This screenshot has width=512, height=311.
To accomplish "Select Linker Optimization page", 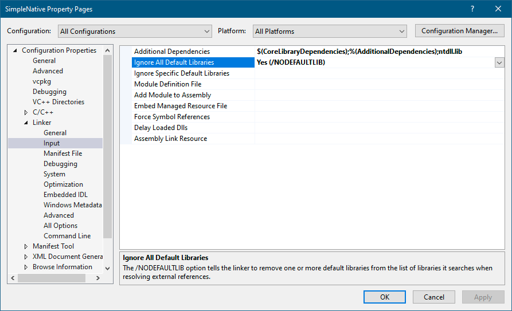I will (63, 184).
